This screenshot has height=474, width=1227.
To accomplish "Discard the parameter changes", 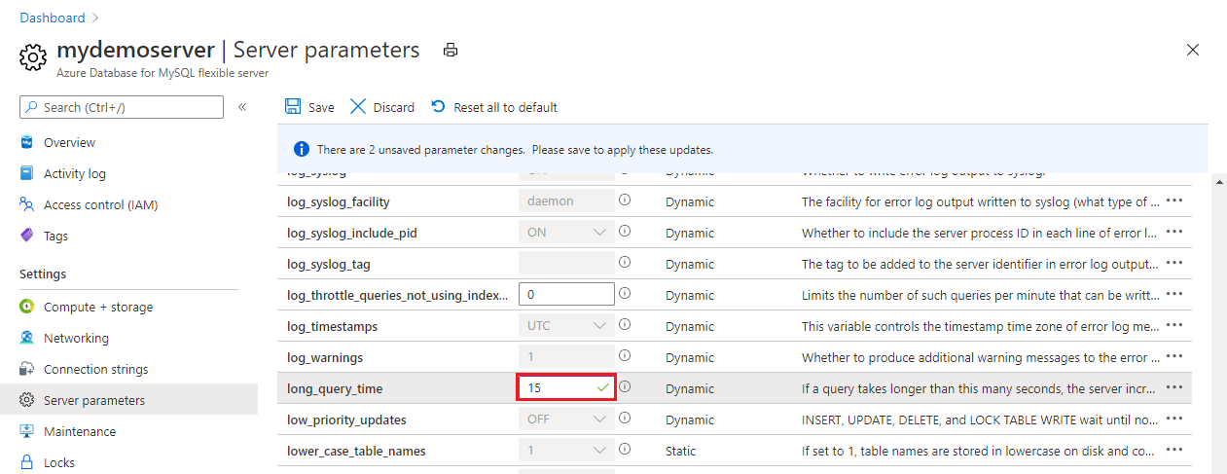I will 382,107.
